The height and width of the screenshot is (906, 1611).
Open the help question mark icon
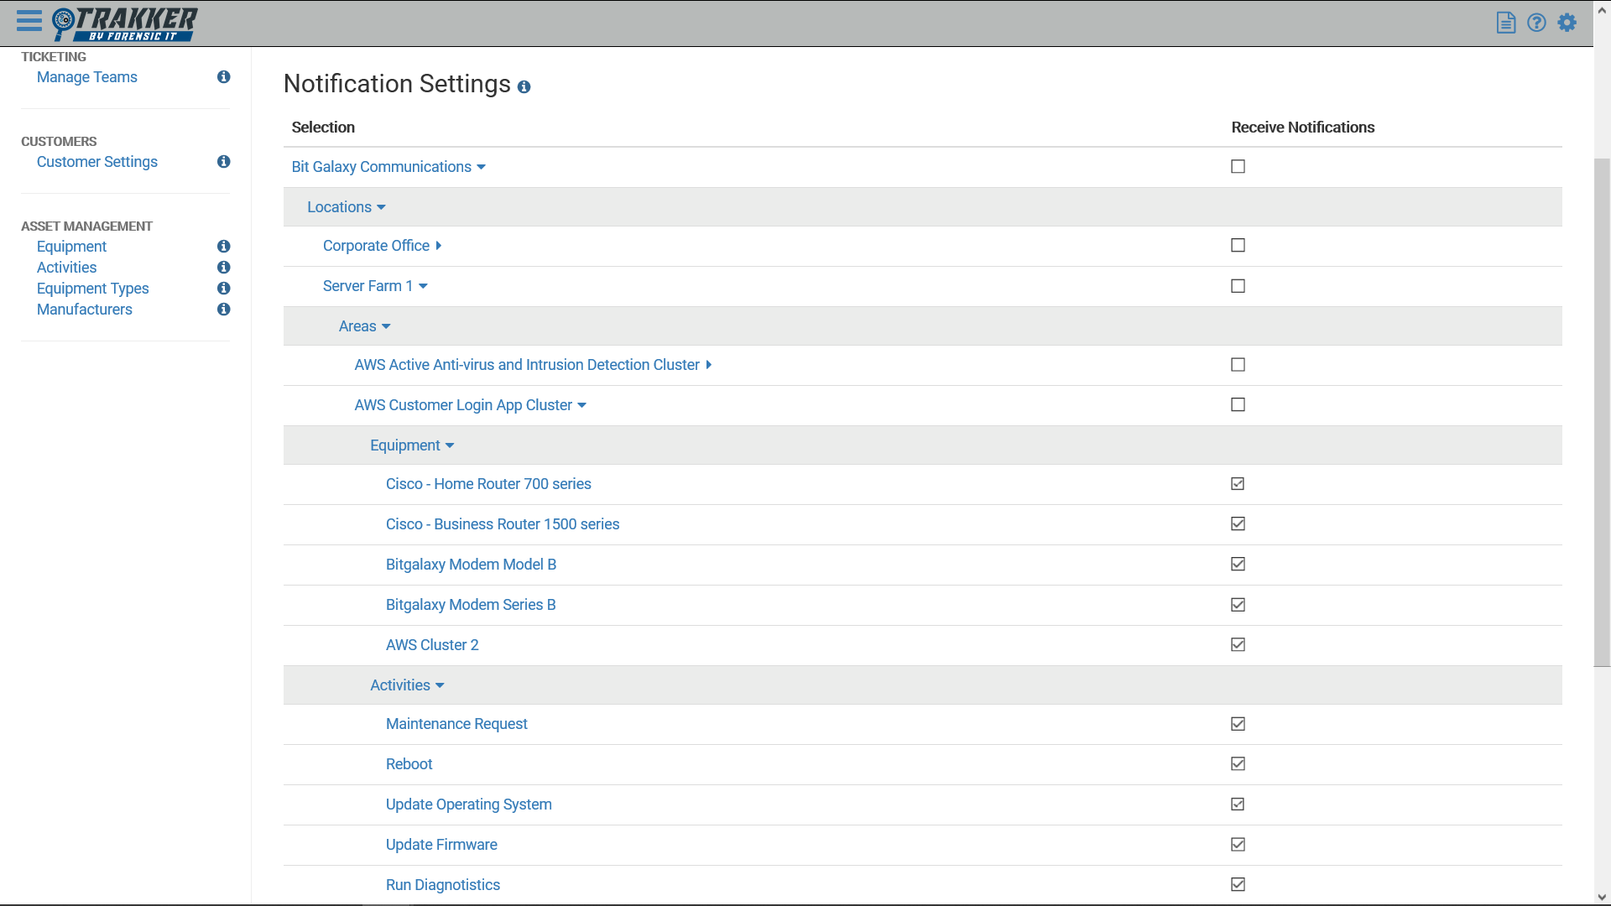click(x=1536, y=23)
